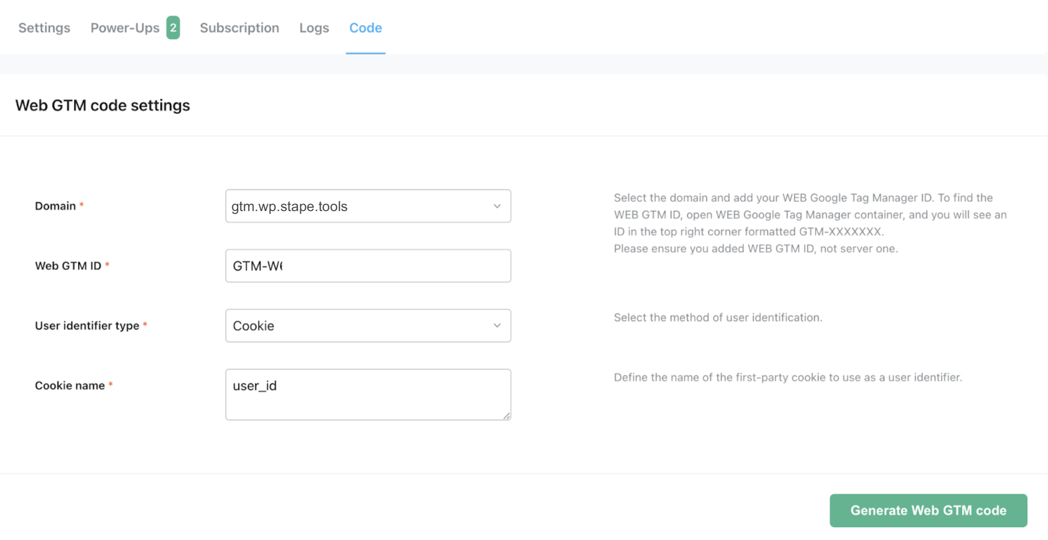Click the Cookie name label
The image size is (1048, 540).
(x=70, y=385)
